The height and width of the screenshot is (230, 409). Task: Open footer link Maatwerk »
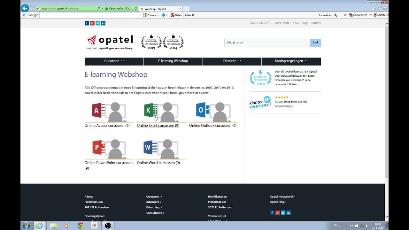[x=154, y=202]
